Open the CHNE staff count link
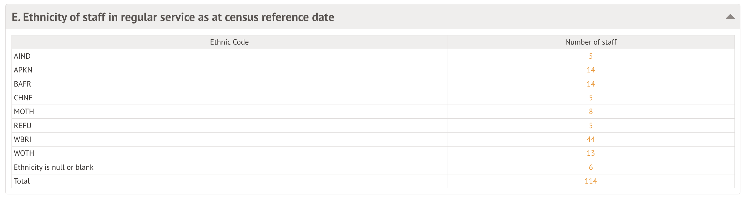The width and height of the screenshot is (745, 198). click(591, 98)
